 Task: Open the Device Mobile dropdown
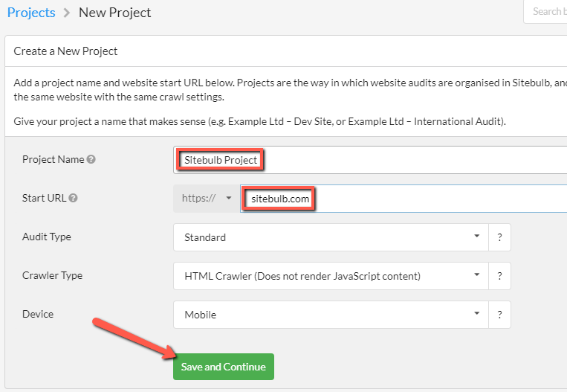(331, 315)
